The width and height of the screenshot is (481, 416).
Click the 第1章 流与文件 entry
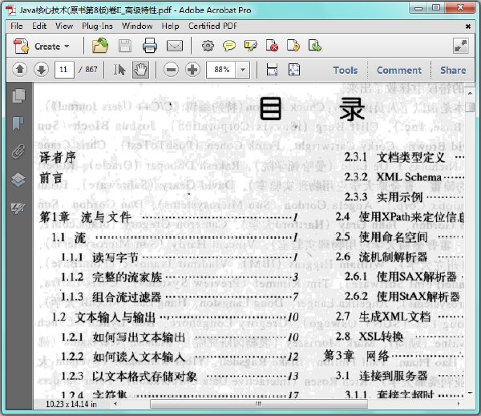(x=168, y=217)
